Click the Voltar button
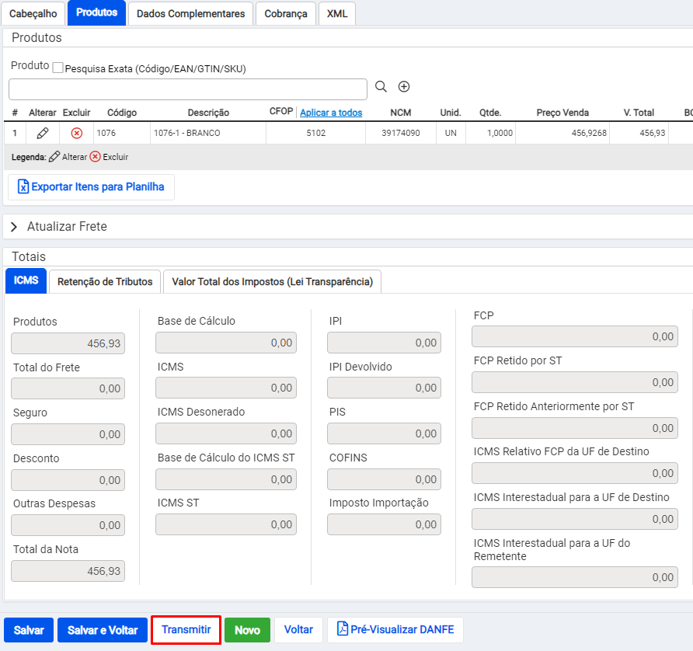Screen dimensions: 693x651 [x=298, y=630]
